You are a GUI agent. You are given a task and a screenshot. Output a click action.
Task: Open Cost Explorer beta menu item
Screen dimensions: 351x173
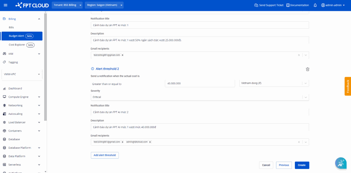click(22, 45)
